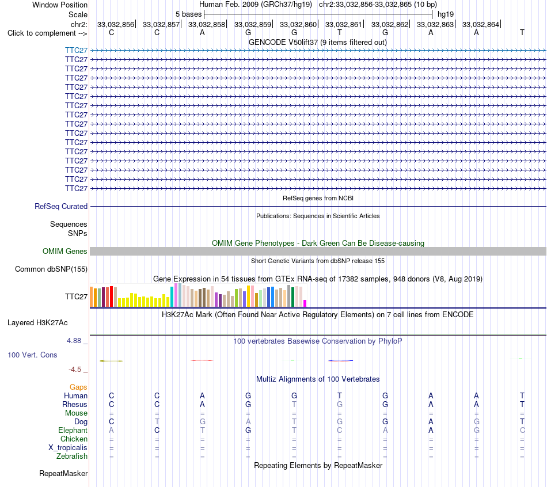Image resolution: width=547 pixels, height=487 pixels.
Task: Click the Mouse alignment row label
Action: [76, 413]
